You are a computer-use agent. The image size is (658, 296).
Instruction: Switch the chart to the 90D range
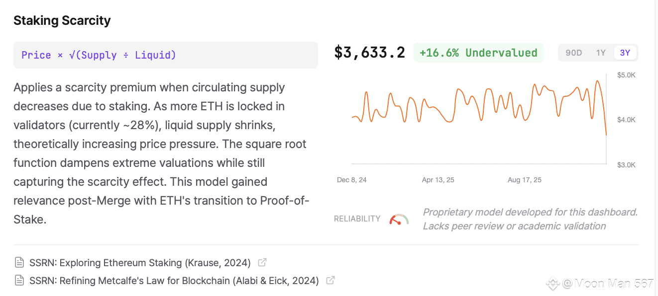pos(573,53)
